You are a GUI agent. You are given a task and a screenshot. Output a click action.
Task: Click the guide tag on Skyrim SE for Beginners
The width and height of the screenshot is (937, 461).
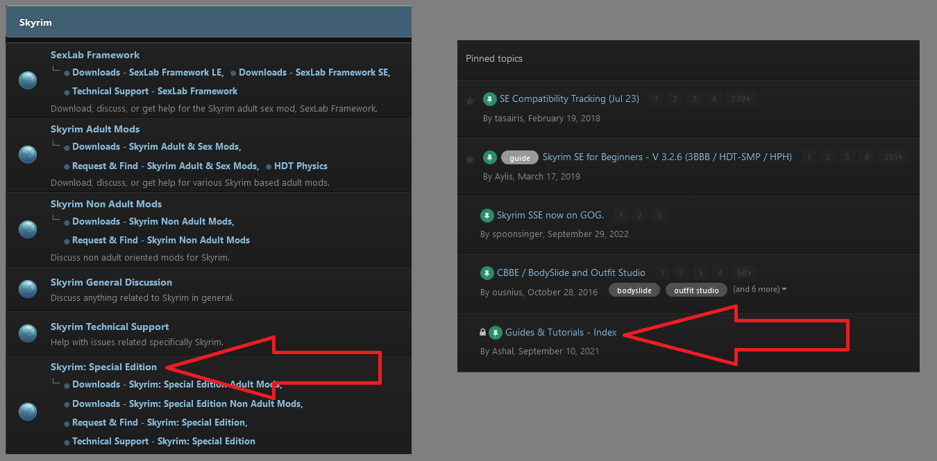[x=520, y=158]
